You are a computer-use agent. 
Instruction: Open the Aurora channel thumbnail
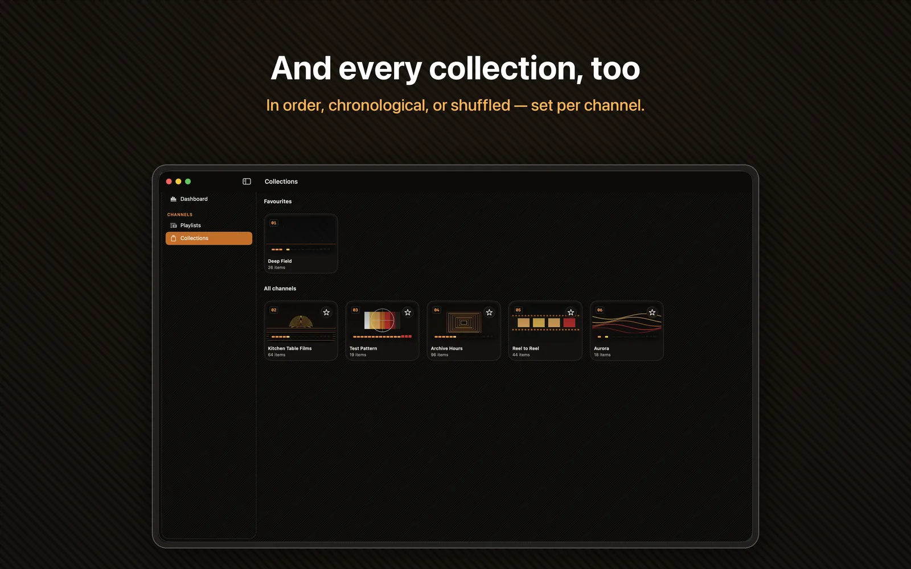tap(626, 322)
